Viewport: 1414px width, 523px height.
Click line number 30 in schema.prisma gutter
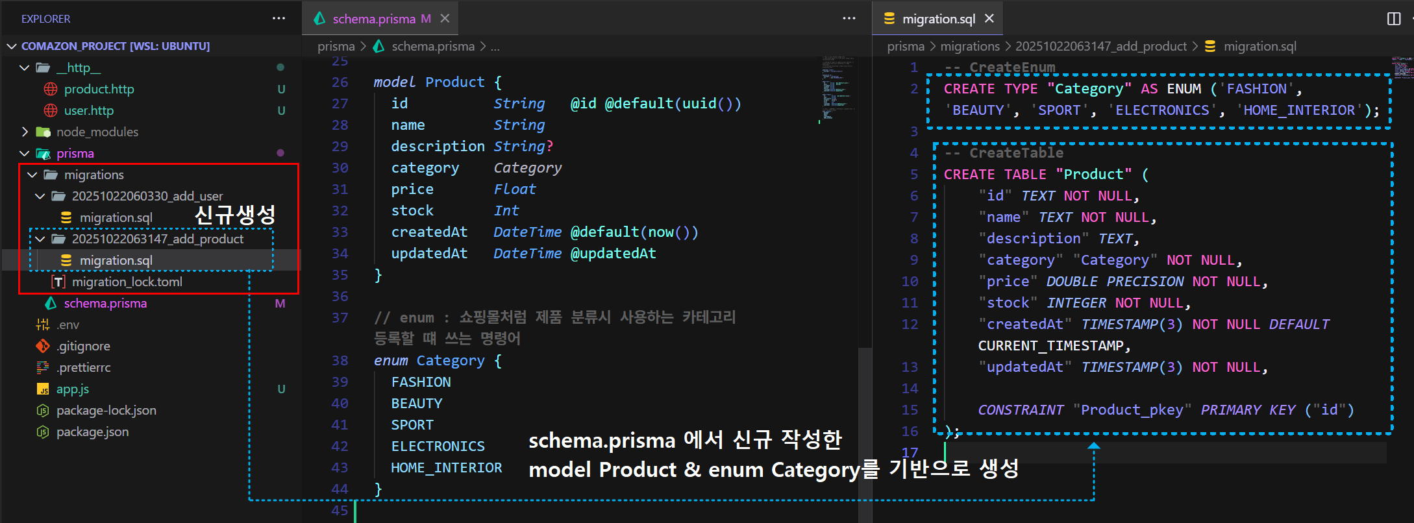[340, 168]
